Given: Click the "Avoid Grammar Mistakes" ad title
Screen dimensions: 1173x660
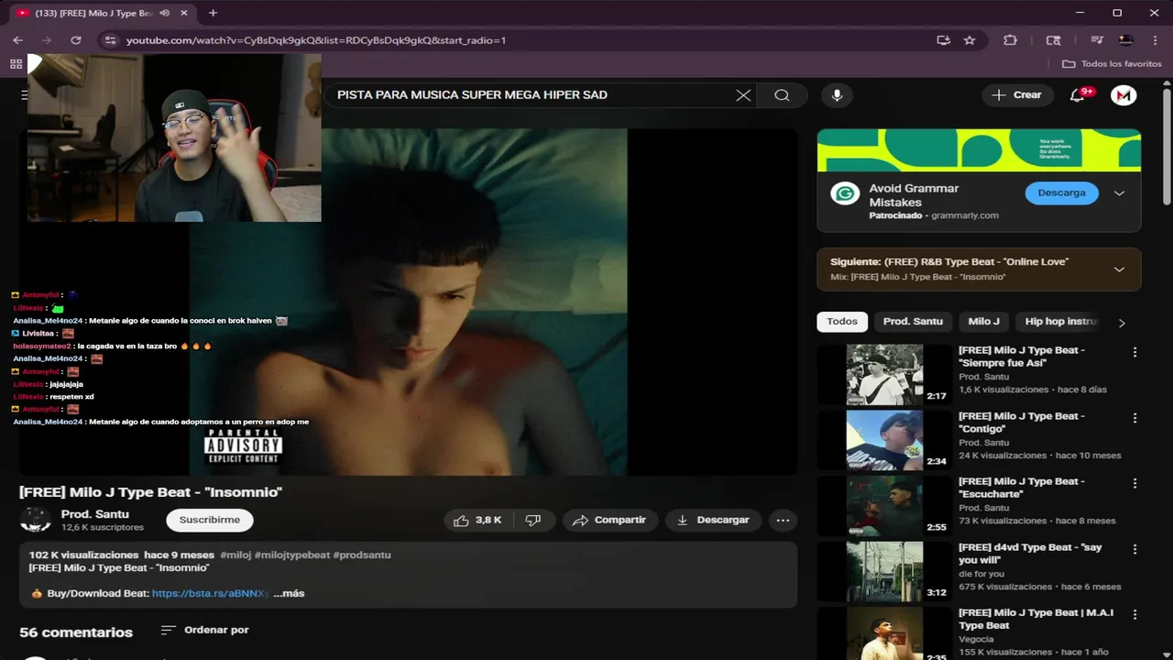Looking at the screenshot, I should pos(914,195).
